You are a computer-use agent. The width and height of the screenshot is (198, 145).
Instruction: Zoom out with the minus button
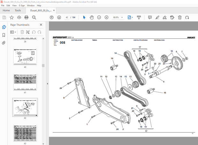(99, 17)
